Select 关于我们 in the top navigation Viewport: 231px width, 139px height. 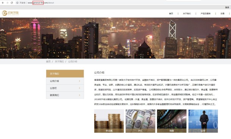[187, 14]
